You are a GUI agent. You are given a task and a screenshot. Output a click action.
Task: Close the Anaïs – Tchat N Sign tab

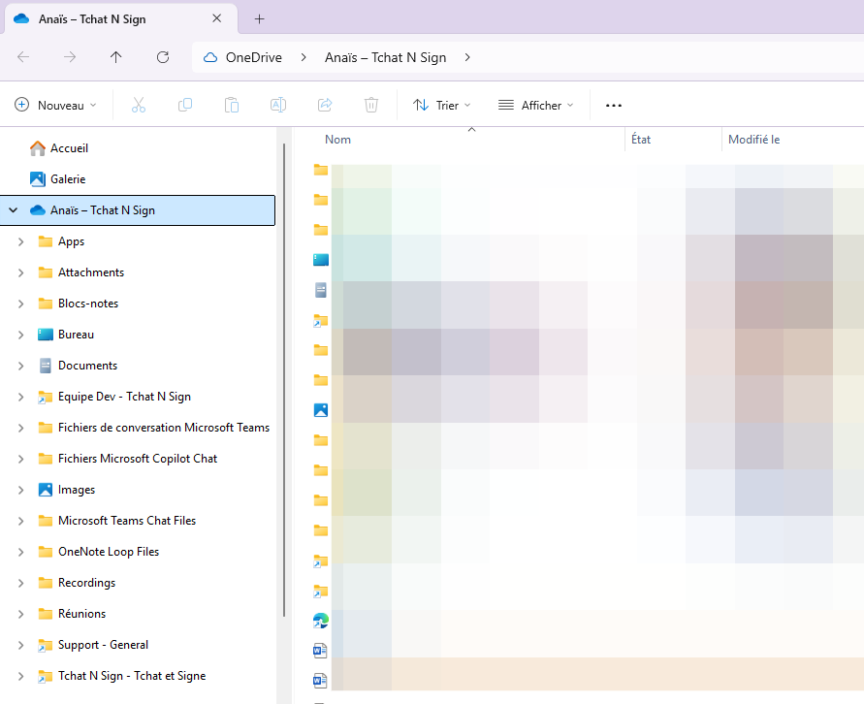click(216, 18)
